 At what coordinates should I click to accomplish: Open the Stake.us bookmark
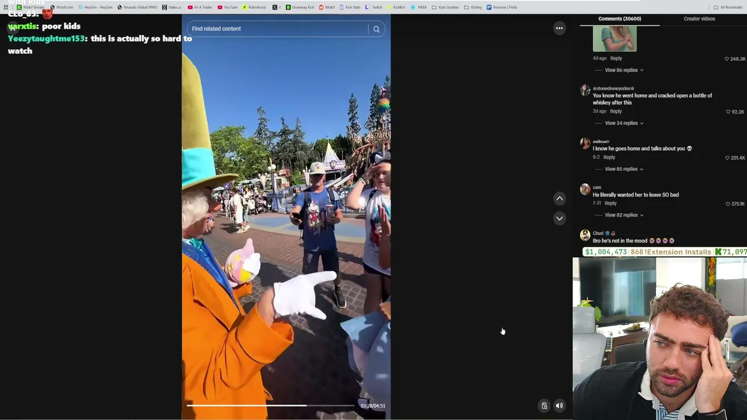(172, 7)
